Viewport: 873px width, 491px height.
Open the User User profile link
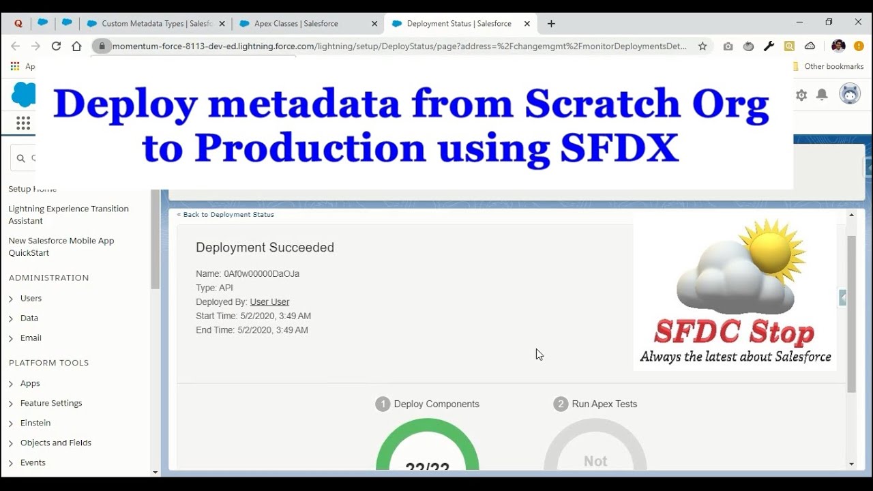269,301
